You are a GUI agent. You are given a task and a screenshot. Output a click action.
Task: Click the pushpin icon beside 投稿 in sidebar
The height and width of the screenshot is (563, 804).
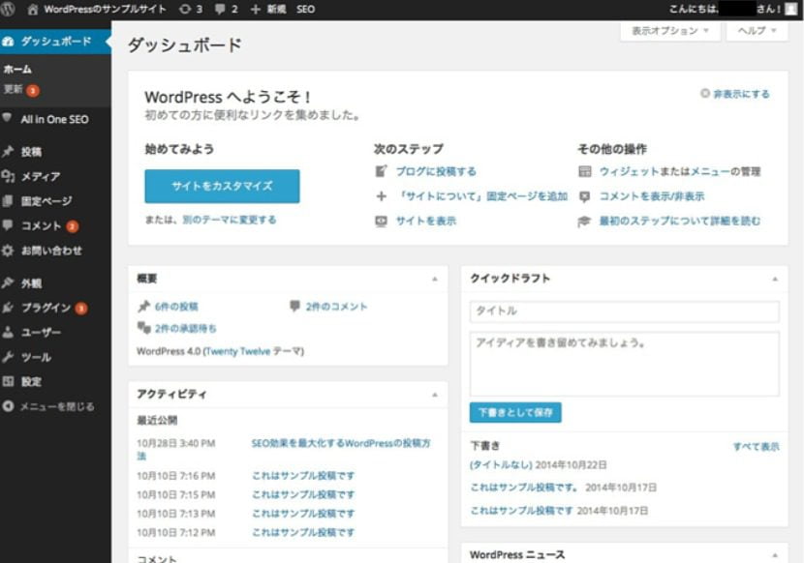pos(8,151)
